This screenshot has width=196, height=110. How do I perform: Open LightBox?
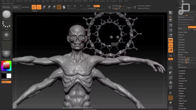pyautogui.click(x=16, y=7)
